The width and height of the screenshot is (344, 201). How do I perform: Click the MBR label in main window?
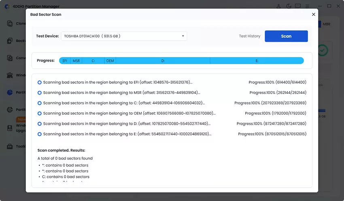coord(327,24)
